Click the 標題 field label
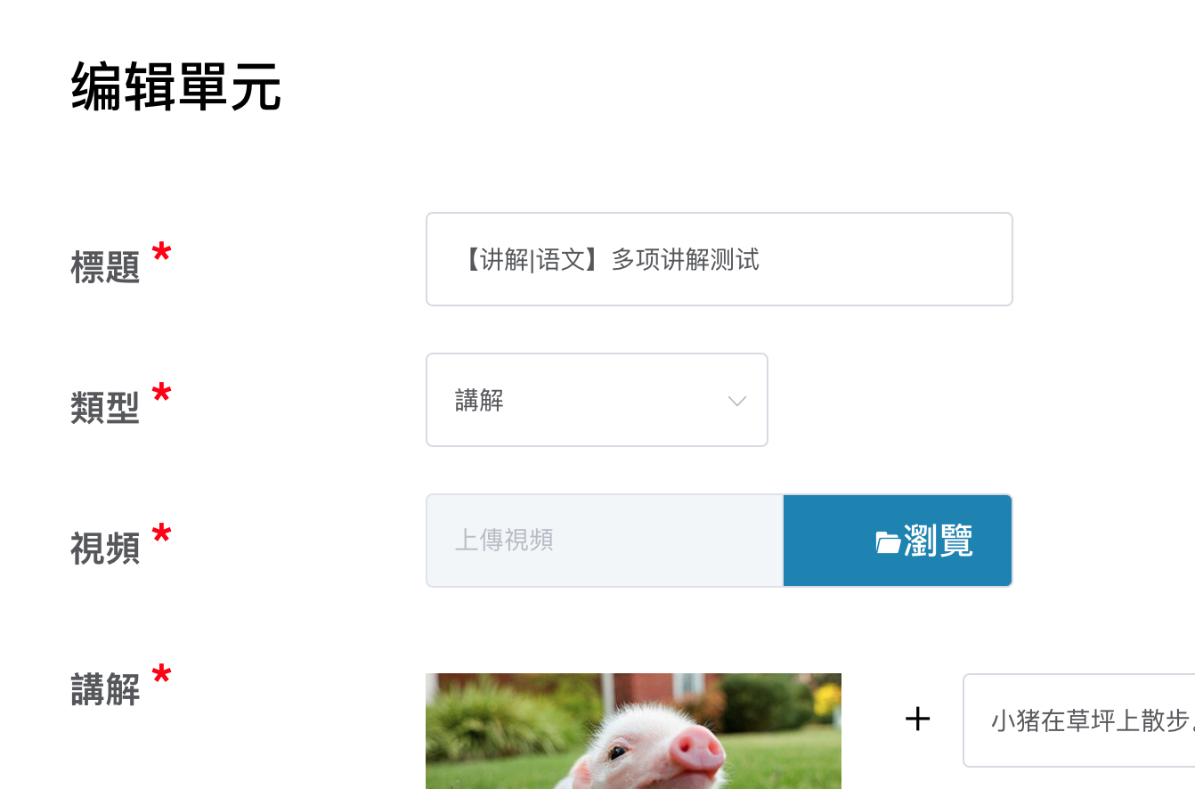1195x789 pixels. pyautogui.click(x=105, y=266)
